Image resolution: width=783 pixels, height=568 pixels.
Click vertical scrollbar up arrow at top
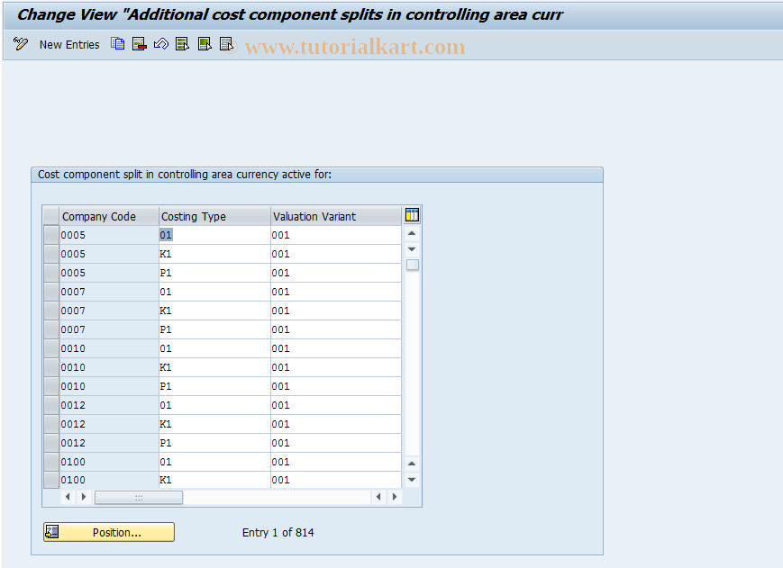pyautogui.click(x=412, y=233)
